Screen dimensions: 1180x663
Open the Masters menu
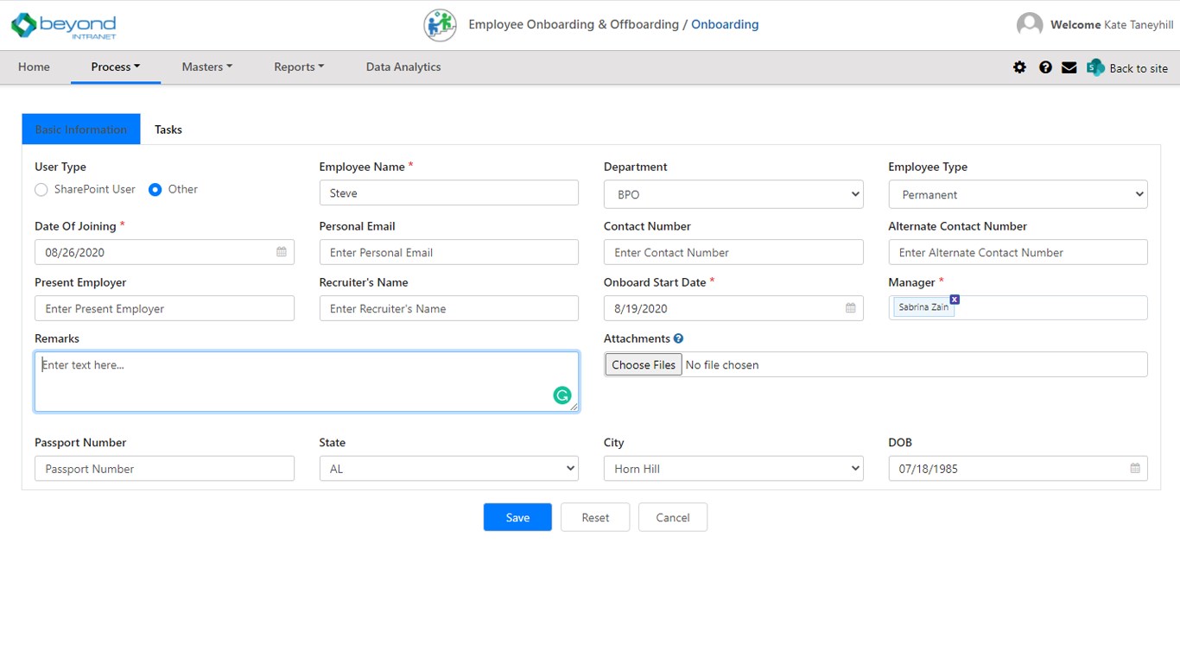pos(206,67)
